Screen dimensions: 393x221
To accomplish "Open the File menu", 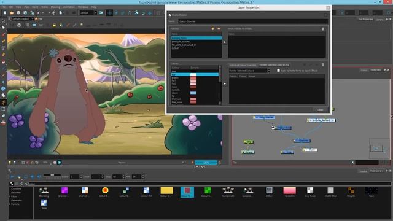I will point(3,7).
